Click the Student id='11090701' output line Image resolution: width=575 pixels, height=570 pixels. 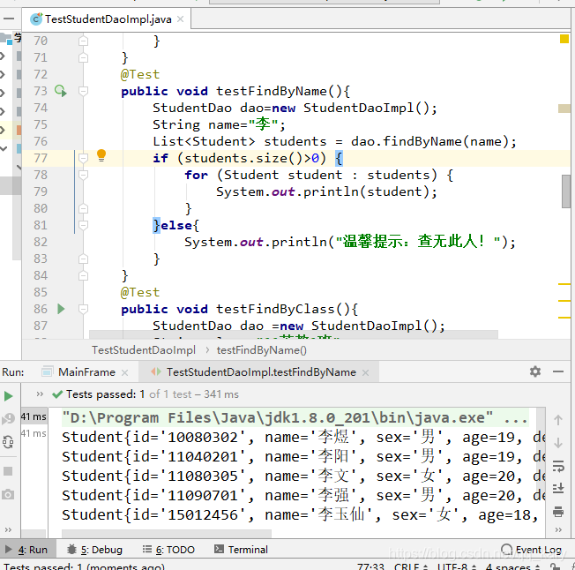pos(303,496)
